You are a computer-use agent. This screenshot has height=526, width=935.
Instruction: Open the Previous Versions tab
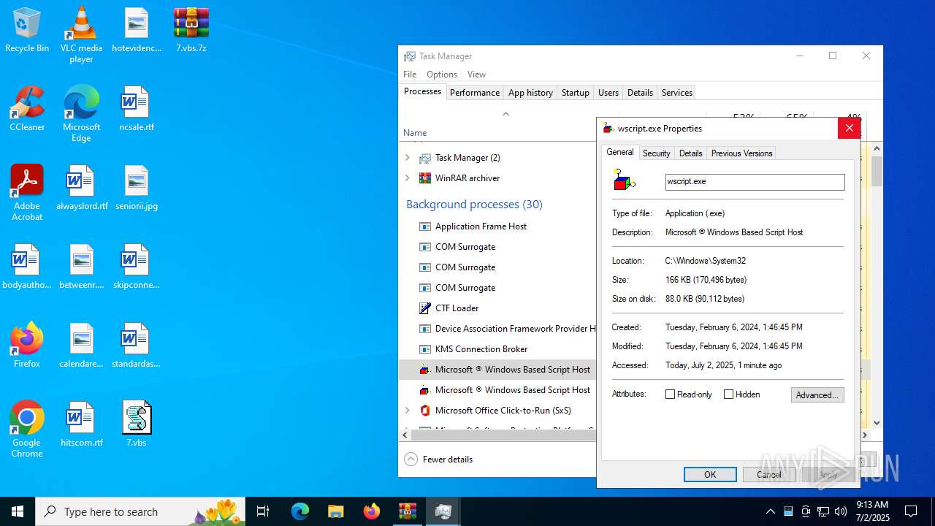tap(741, 153)
